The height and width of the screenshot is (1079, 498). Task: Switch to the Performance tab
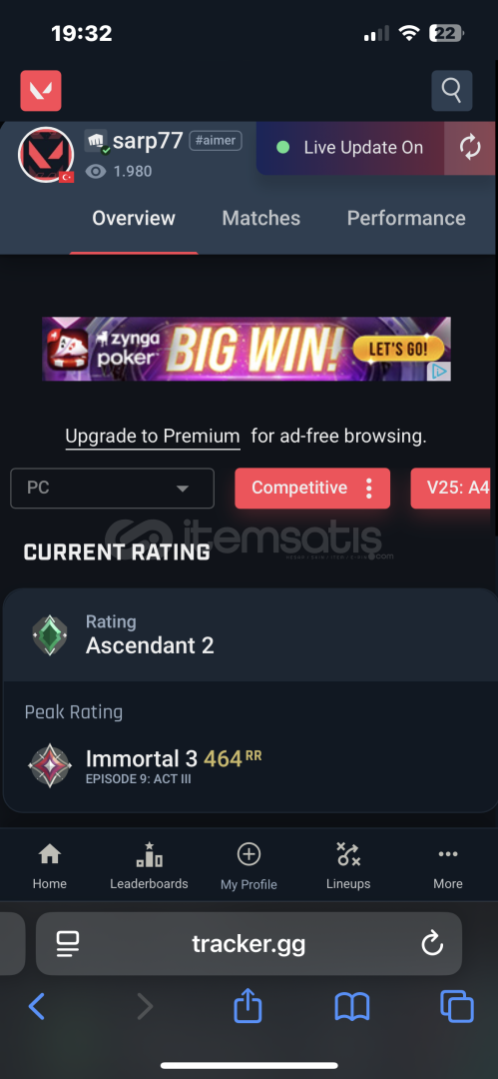tap(406, 218)
